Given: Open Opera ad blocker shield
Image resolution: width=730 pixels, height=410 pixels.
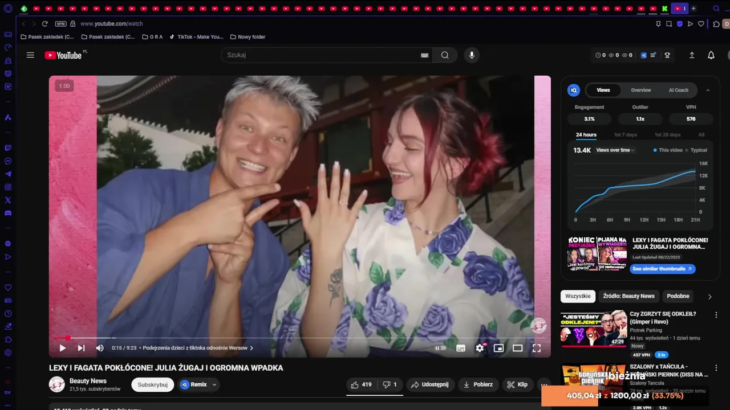Looking at the screenshot, I should tap(680, 24).
